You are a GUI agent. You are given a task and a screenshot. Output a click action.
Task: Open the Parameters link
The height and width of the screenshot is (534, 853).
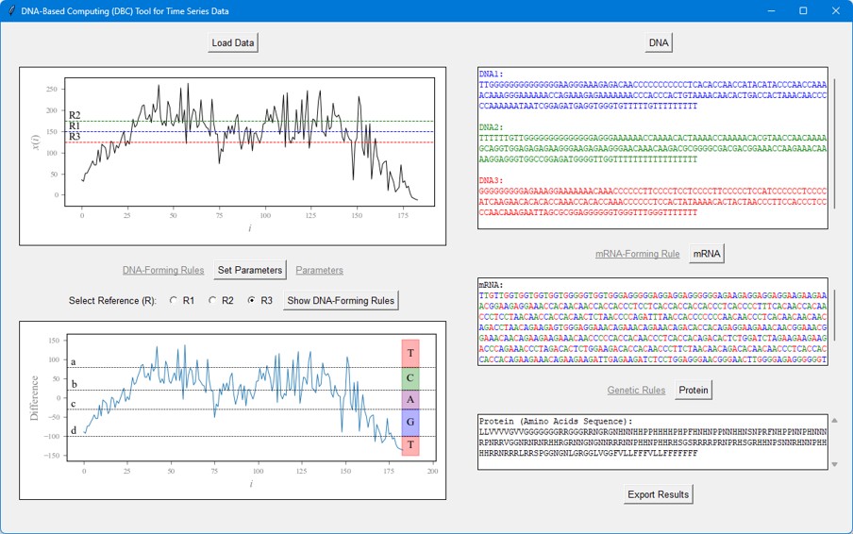point(319,270)
